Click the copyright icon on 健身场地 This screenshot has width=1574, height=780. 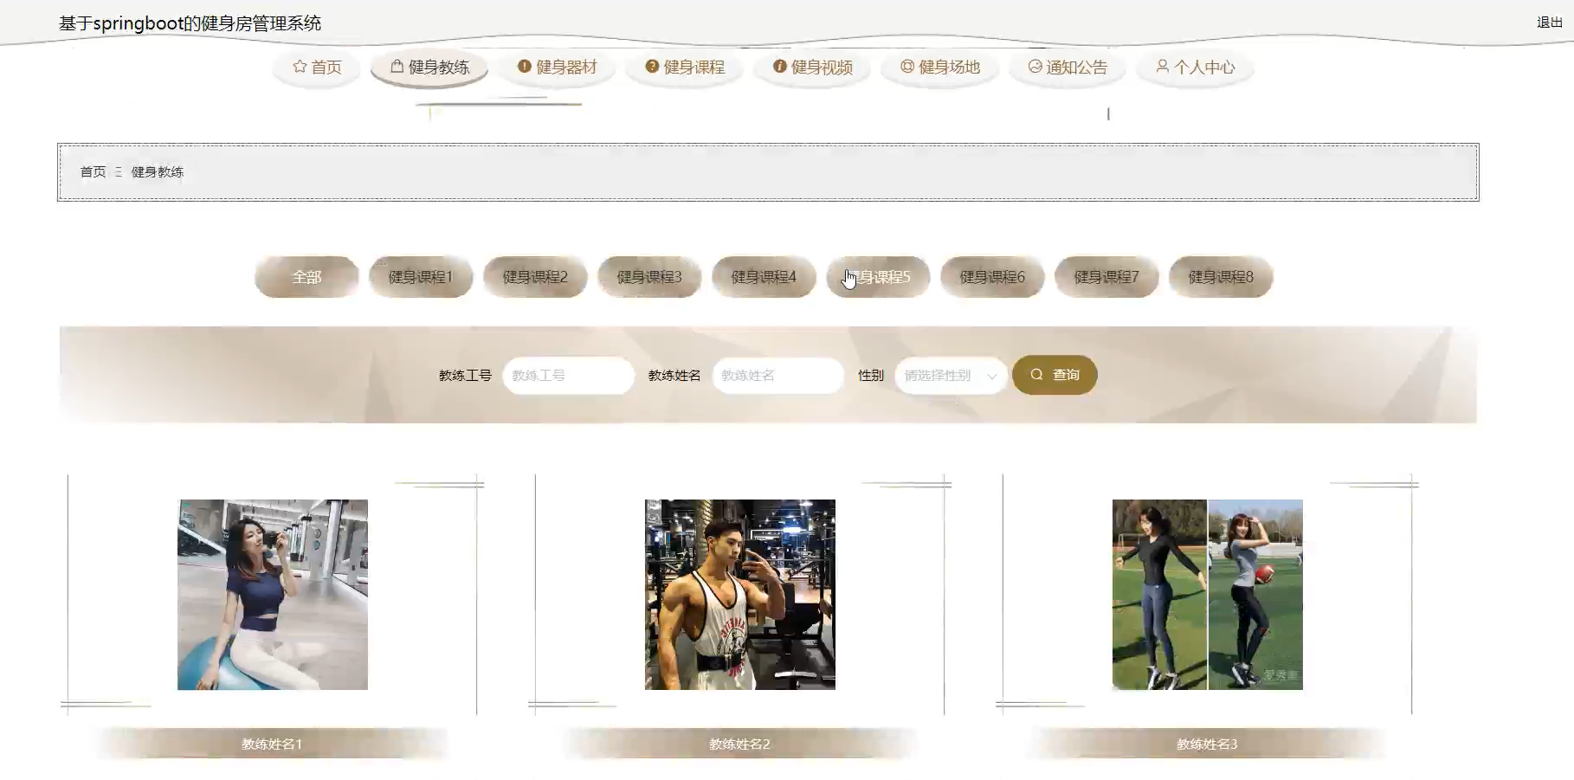906,66
